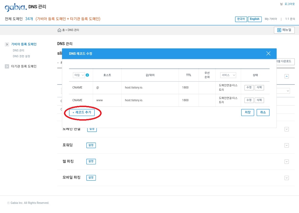The width and height of the screenshot is (299, 213).
Task: Open DNS 권한 설정 in the sidebar
Action: click(21, 56)
